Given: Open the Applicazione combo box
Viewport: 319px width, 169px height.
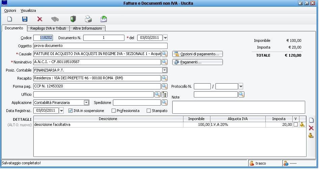Looking at the screenshot, I should click(86, 103).
